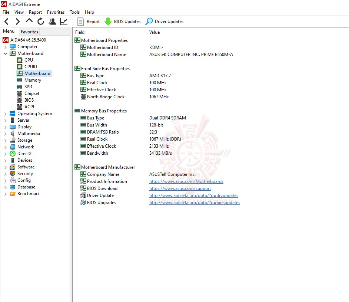The height and width of the screenshot is (302, 349).
Task: Open the Tools menu
Action: [74, 12]
